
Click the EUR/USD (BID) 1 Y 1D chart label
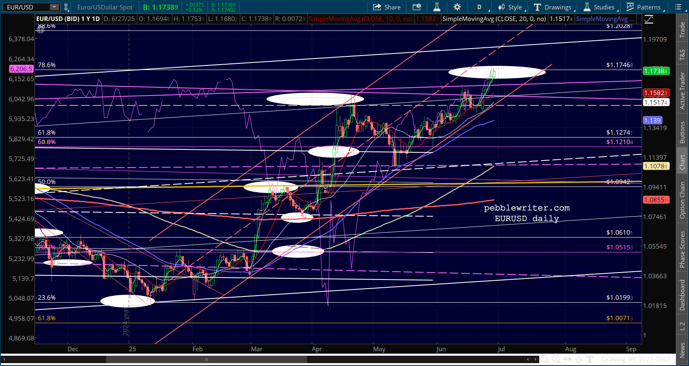pos(68,19)
